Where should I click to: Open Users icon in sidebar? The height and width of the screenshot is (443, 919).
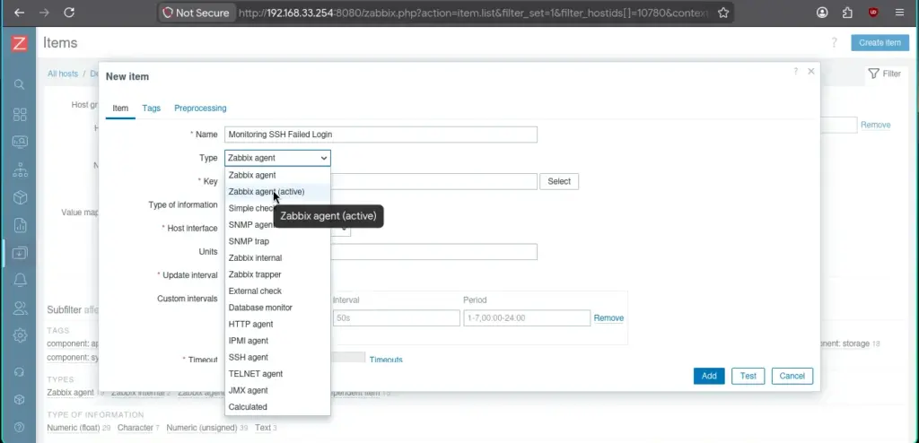tap(20, 308)
